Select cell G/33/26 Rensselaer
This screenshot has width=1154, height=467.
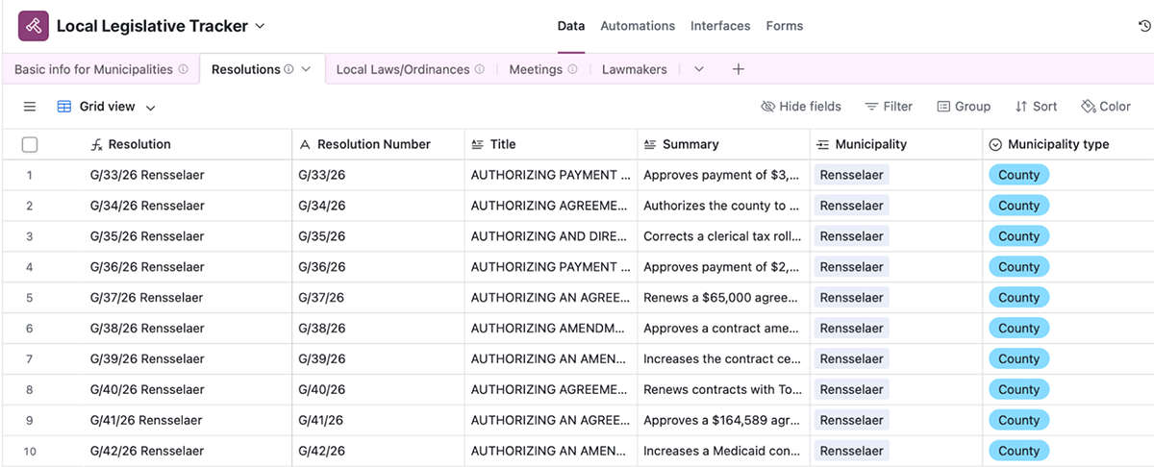pyautogui.click(x=147, y=175)
